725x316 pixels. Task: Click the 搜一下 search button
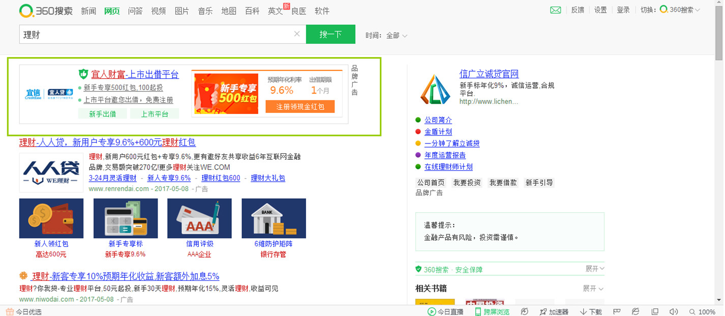point(330,34)
